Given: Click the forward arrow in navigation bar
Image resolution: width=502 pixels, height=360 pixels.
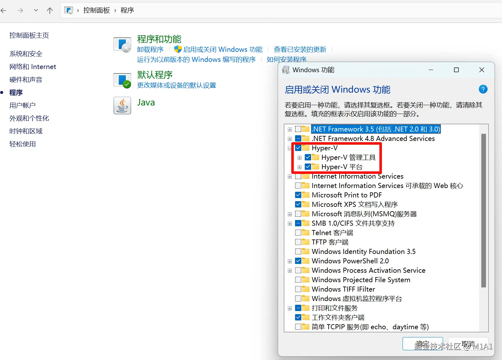Looking at the screenshot, I should pos(20,10).
